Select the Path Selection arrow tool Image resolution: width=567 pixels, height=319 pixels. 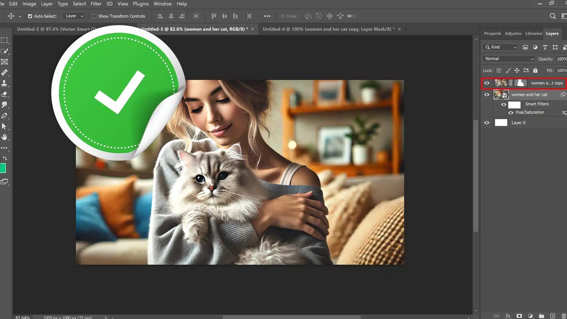(x=4, y=126)
